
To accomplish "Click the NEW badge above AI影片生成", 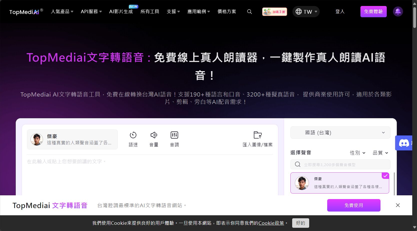I will [134, 6].
